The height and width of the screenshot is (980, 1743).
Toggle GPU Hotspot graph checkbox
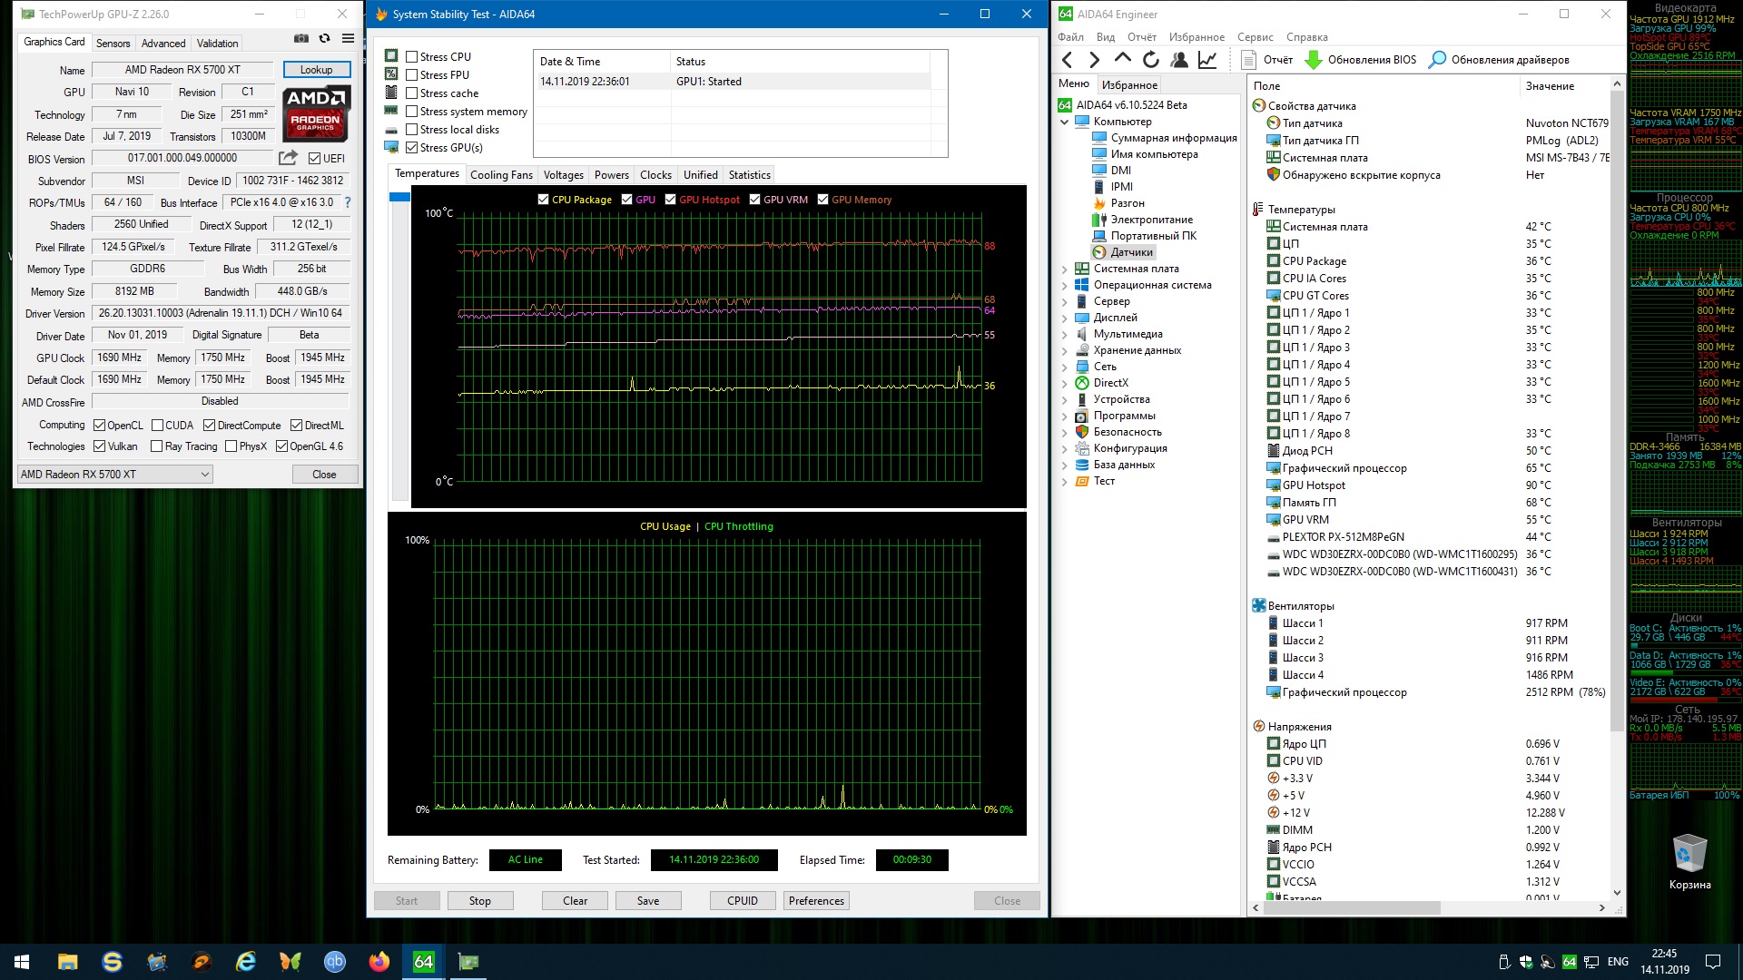670,200
